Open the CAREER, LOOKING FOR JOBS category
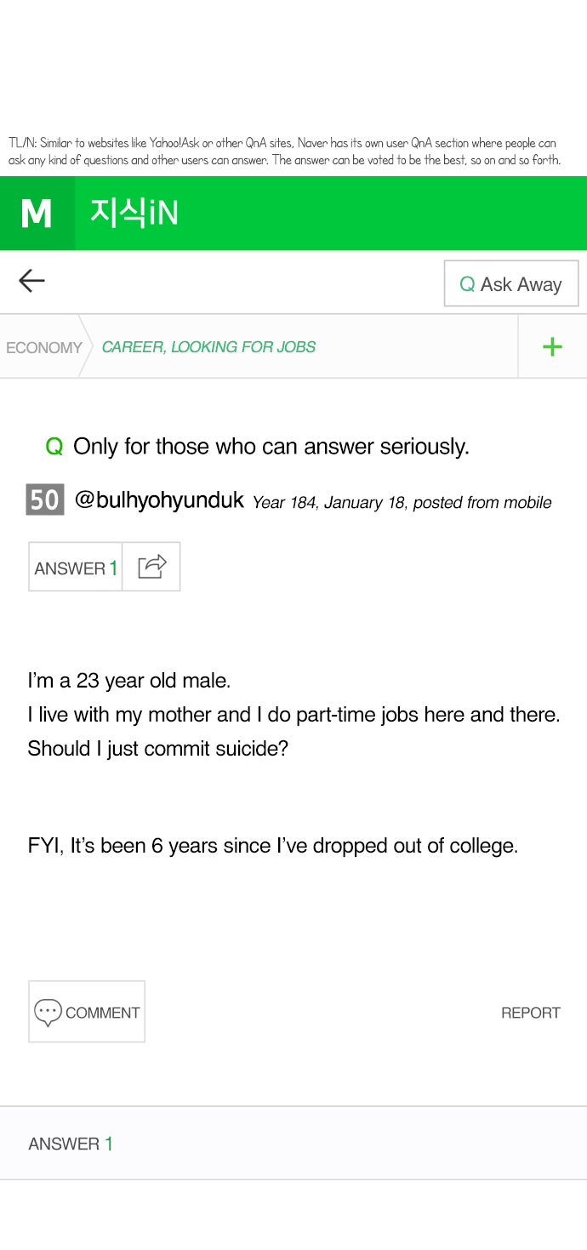Viewport: 587px width, 1250px height. [x=208, y=347]
